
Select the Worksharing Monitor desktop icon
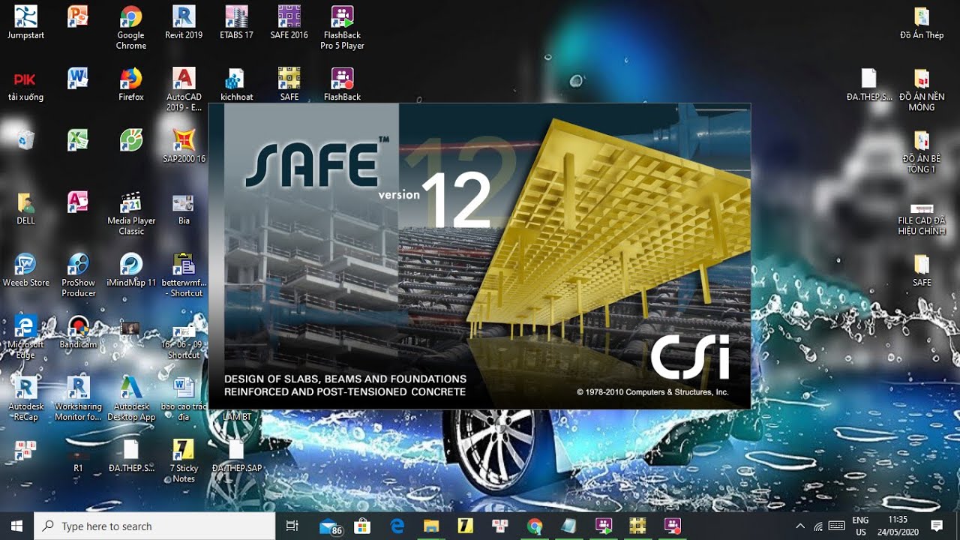click(78, 400)
